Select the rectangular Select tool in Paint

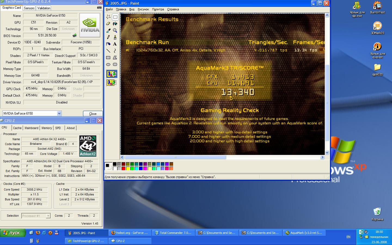point(115,17)
